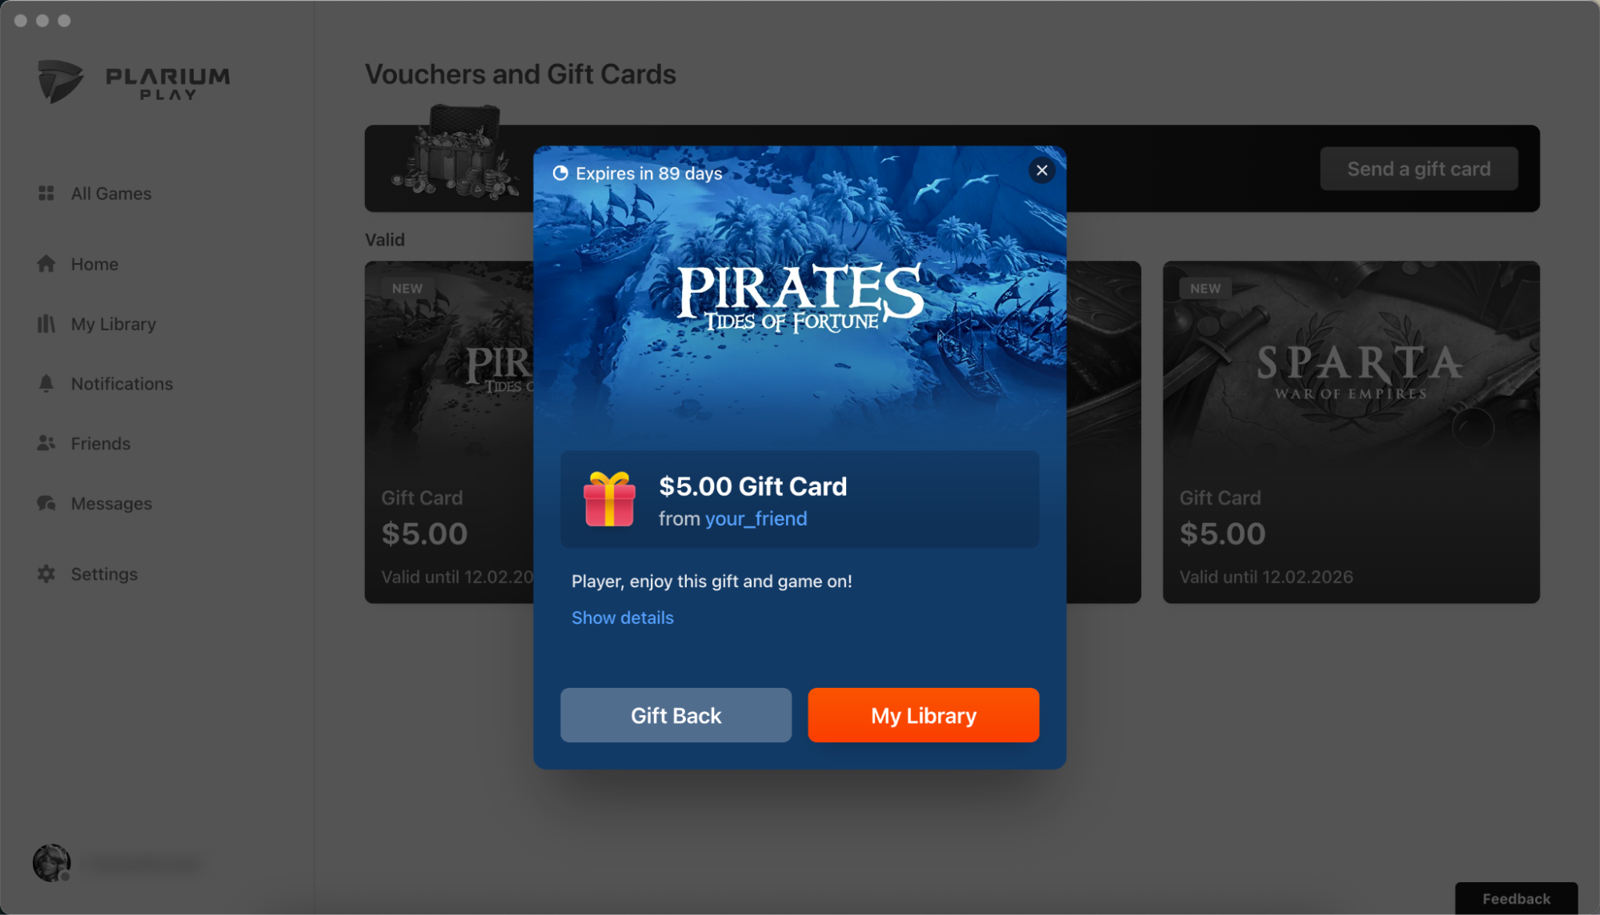
Task: Click Send a gift card button
Action: click(1418, 169)
